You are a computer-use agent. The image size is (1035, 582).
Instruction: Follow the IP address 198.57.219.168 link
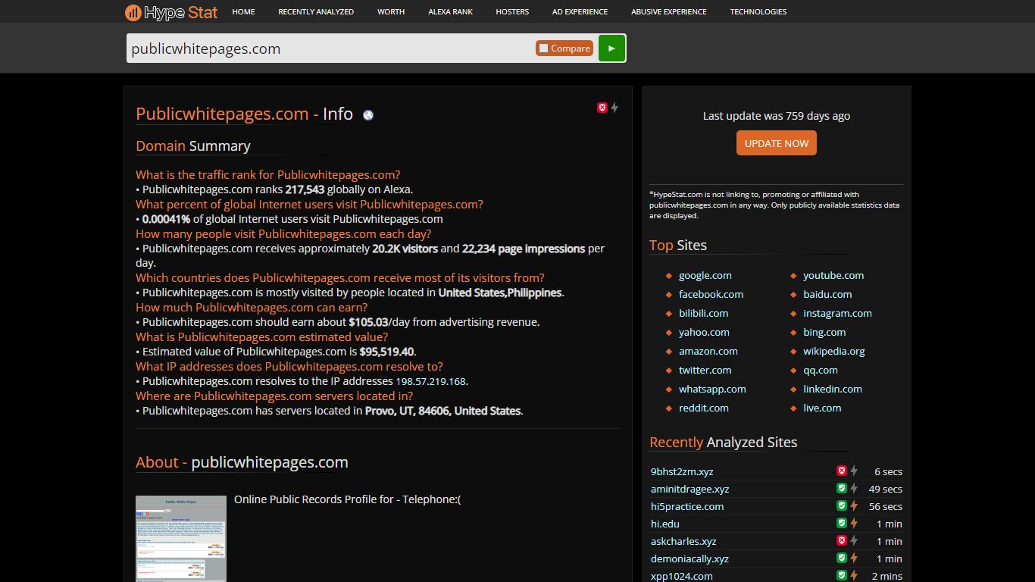(431, 381)
